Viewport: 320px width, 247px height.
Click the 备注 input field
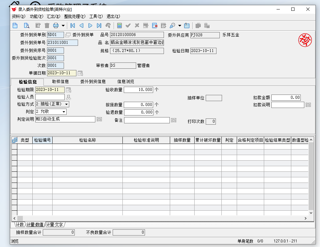tap(147, 120)
